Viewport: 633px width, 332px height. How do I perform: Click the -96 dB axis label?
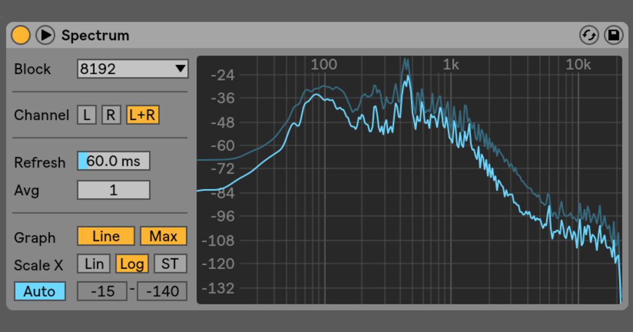pos(222,216)
